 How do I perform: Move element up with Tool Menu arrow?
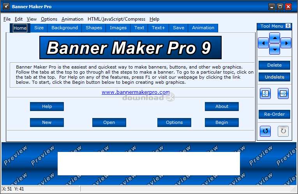pos(275,38)
